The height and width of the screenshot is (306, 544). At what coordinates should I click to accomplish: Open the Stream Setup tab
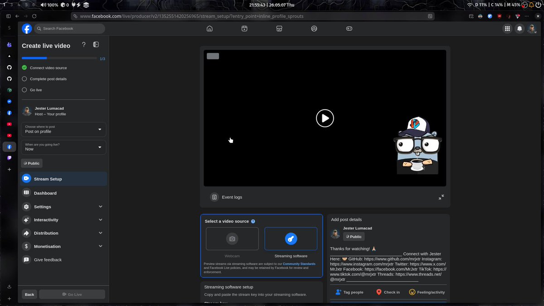click(x=63, y=179)
